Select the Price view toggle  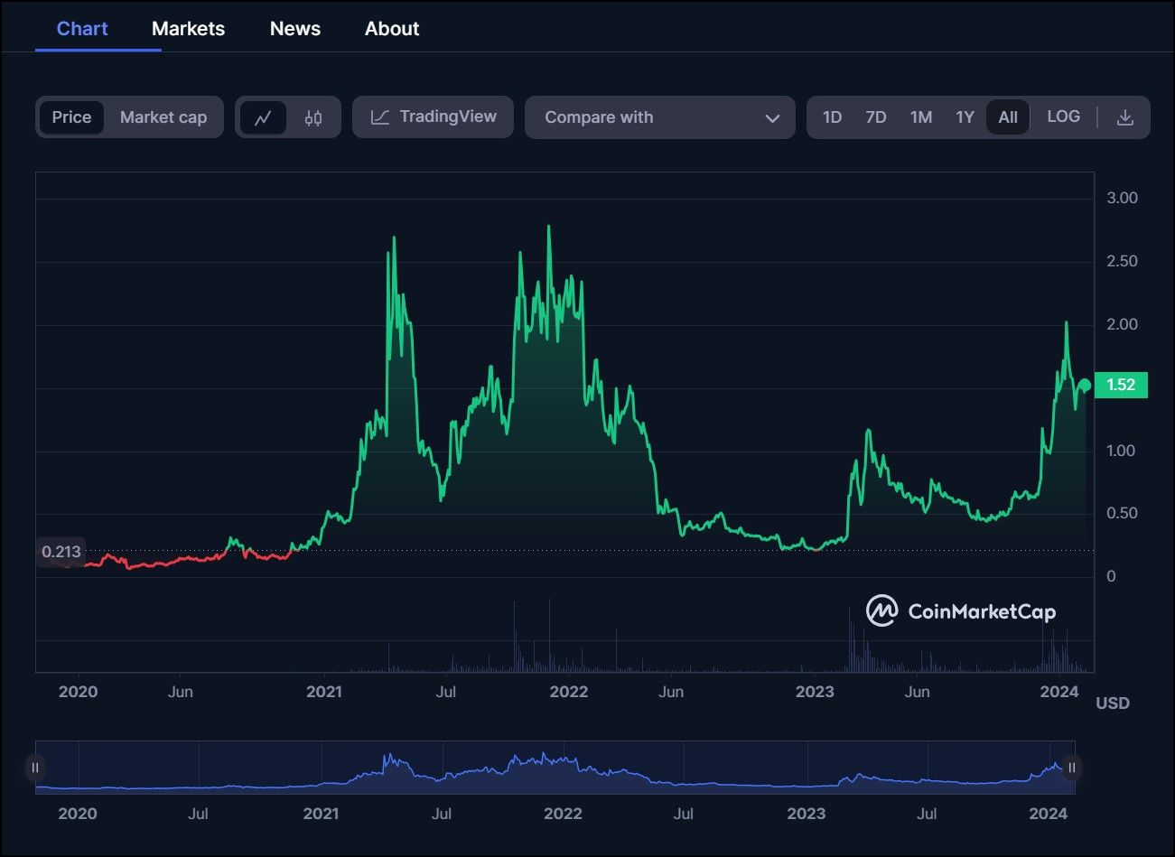pos(71,117)
